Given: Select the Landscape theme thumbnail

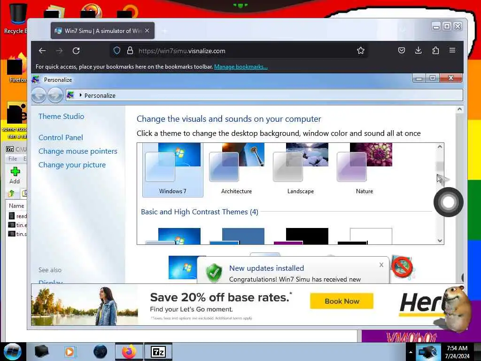Looking at the screenshot, I should [x=301, y=170].
